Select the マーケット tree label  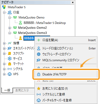pos(19,64)
